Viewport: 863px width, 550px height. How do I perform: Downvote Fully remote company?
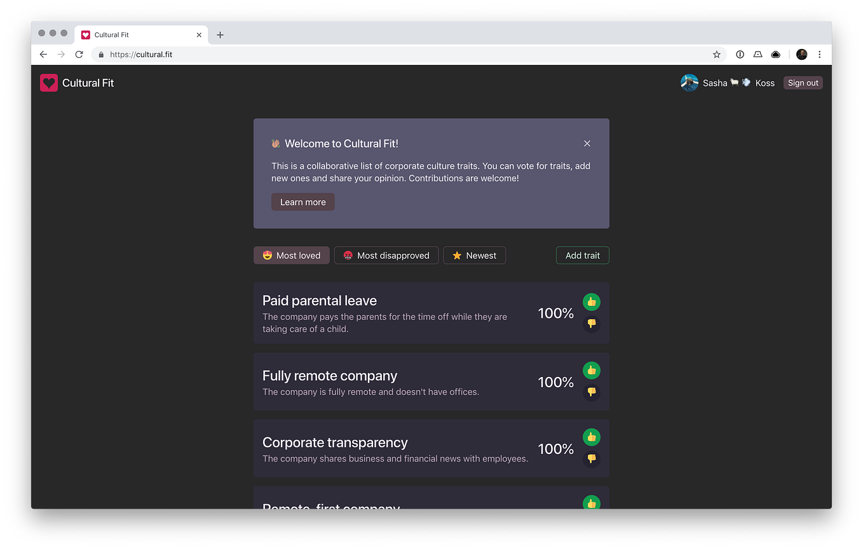coord(591,392)
